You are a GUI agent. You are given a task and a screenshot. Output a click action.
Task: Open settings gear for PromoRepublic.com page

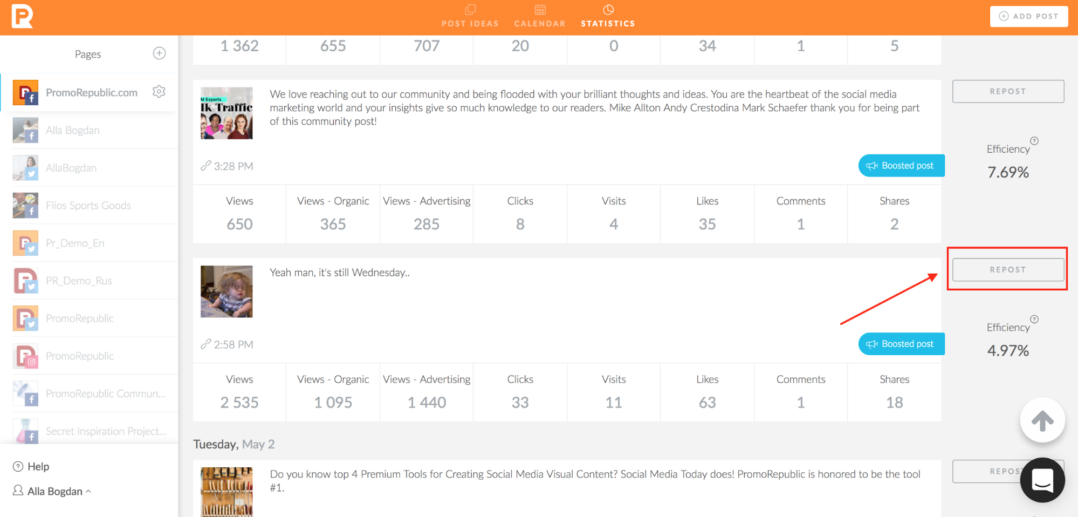(159, 92)
